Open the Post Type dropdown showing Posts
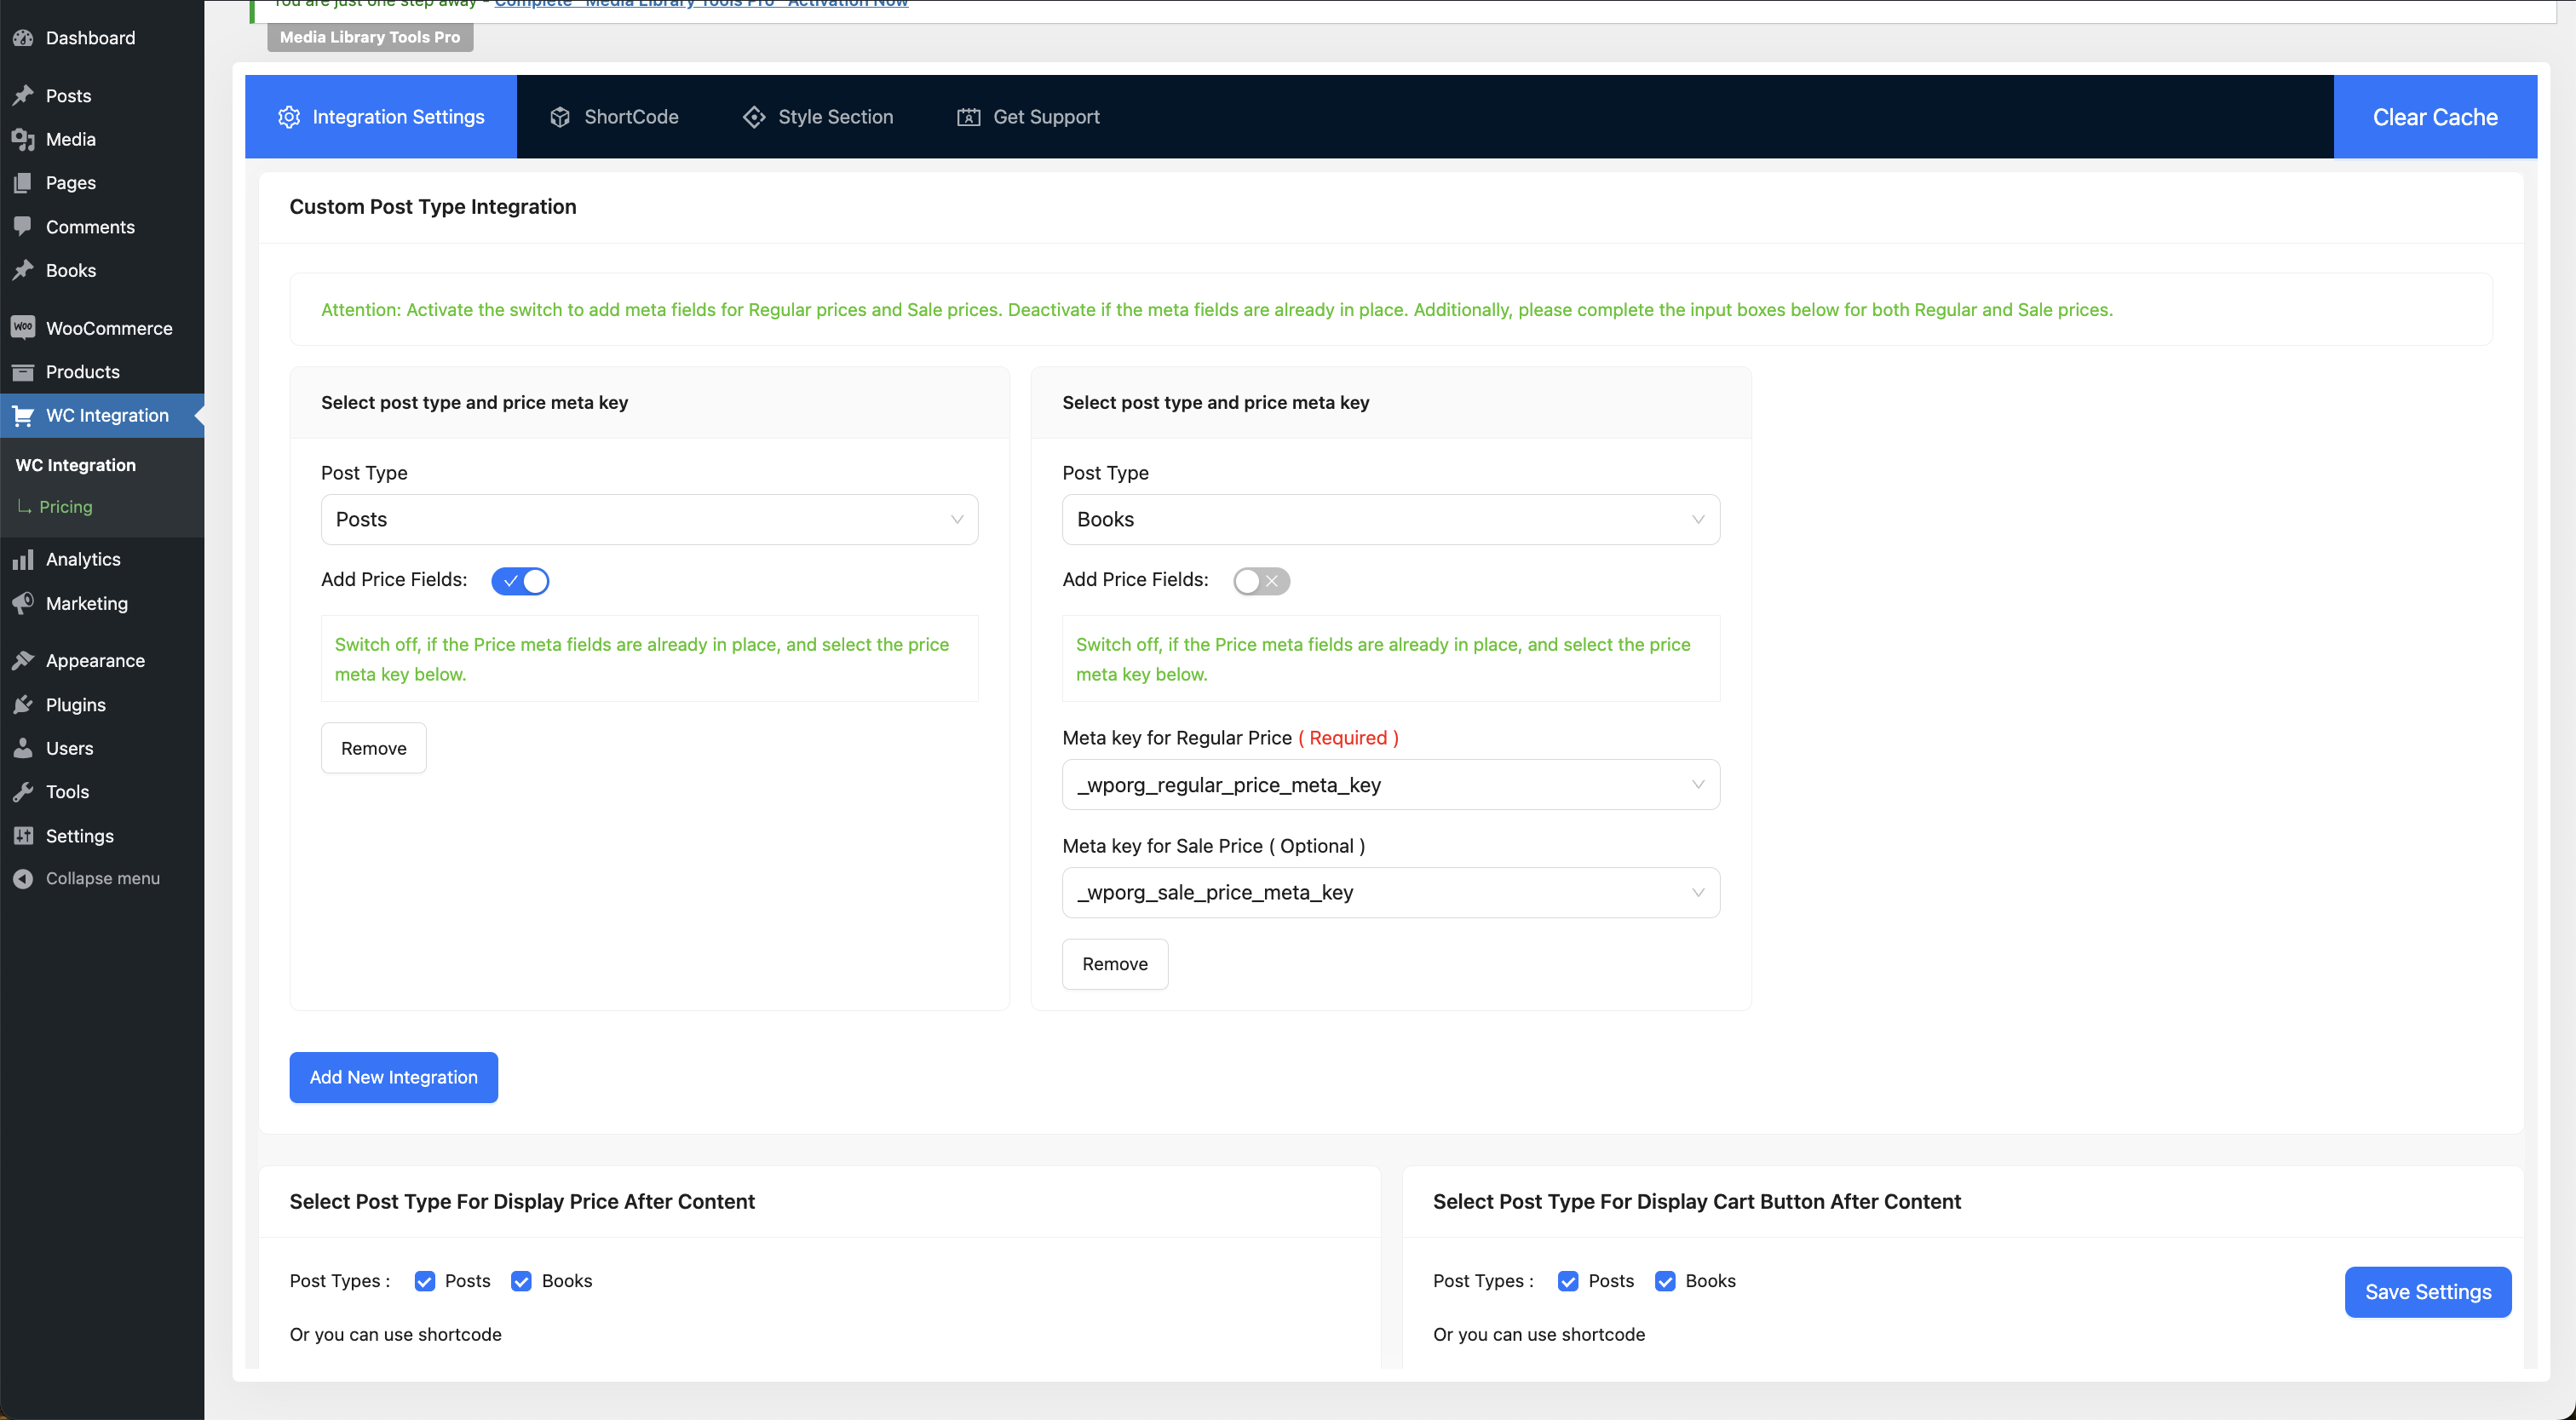2576x1420 pixels. point(649,519)
